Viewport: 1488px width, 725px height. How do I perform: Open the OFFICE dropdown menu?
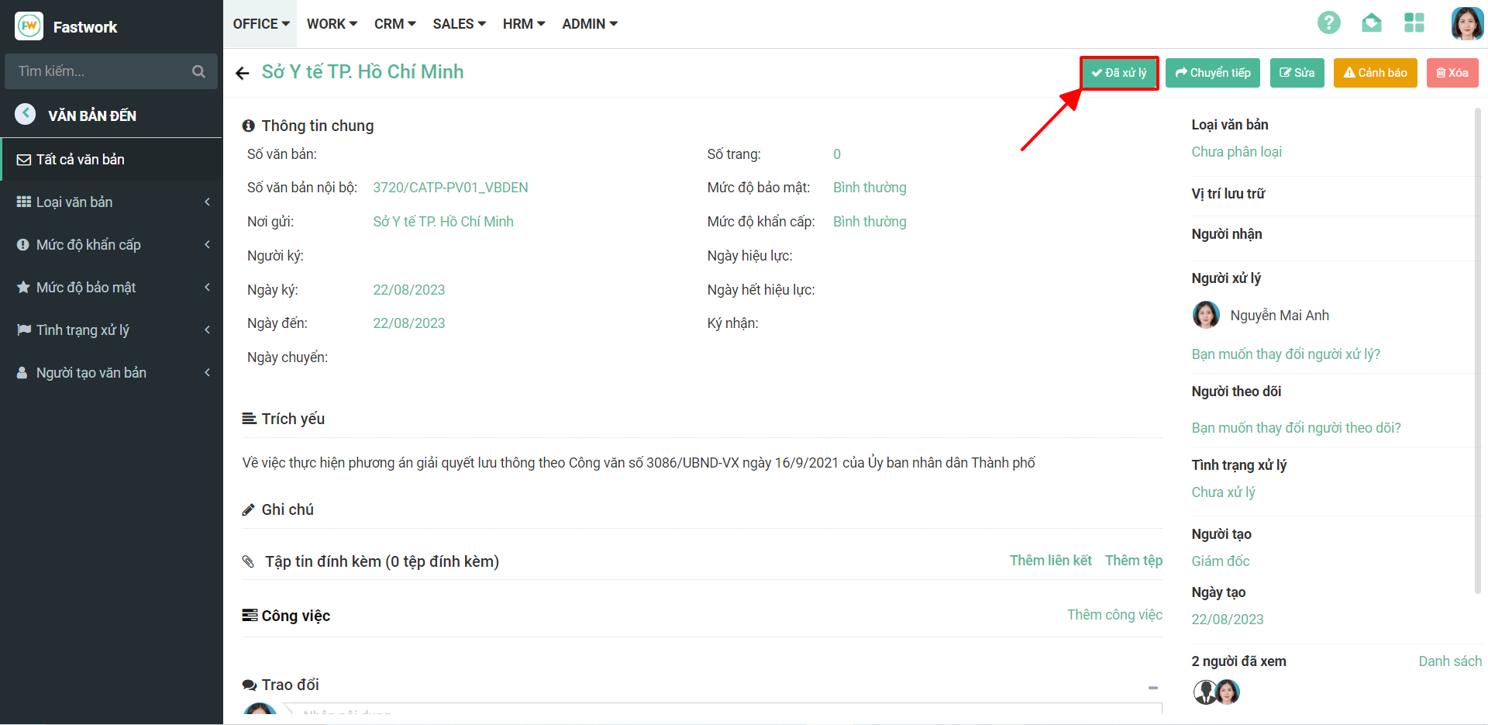[x=261, y=24]
